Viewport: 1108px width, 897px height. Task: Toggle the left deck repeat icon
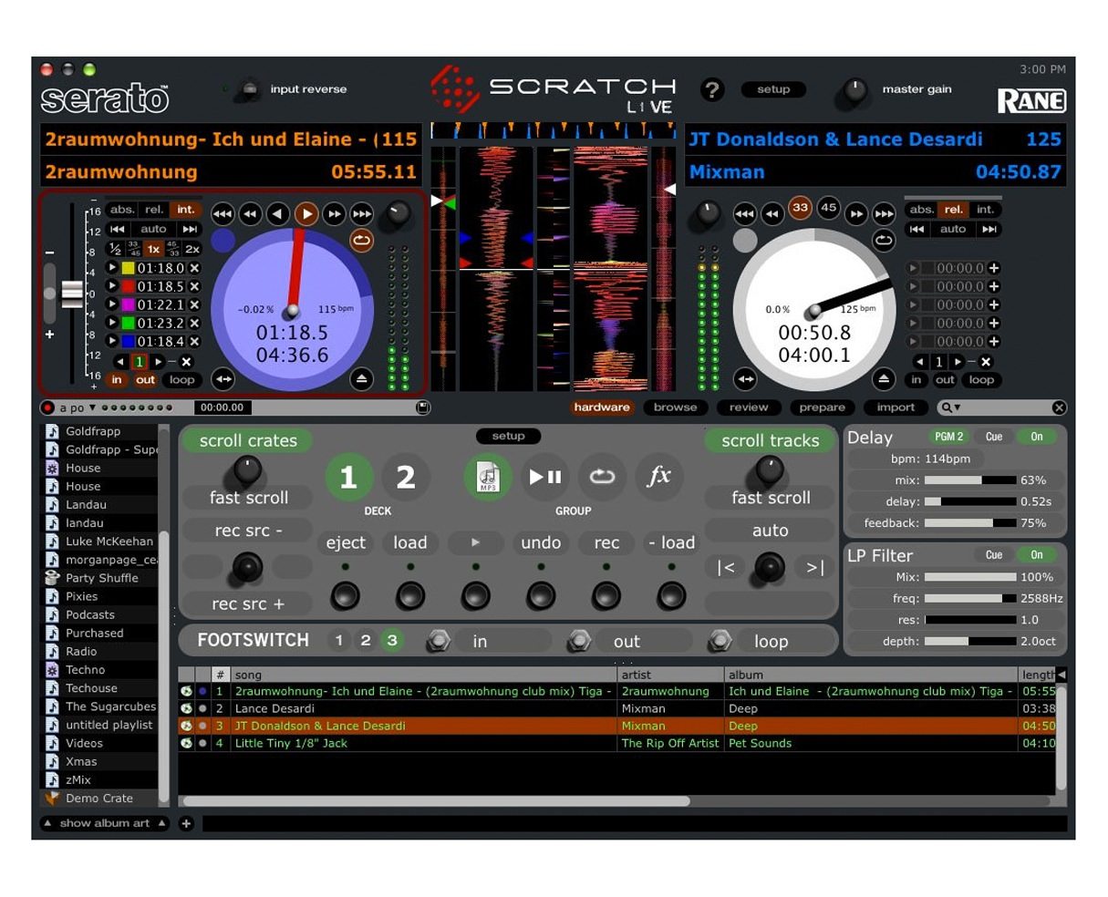pyautogui.click(x=361, y=242)
